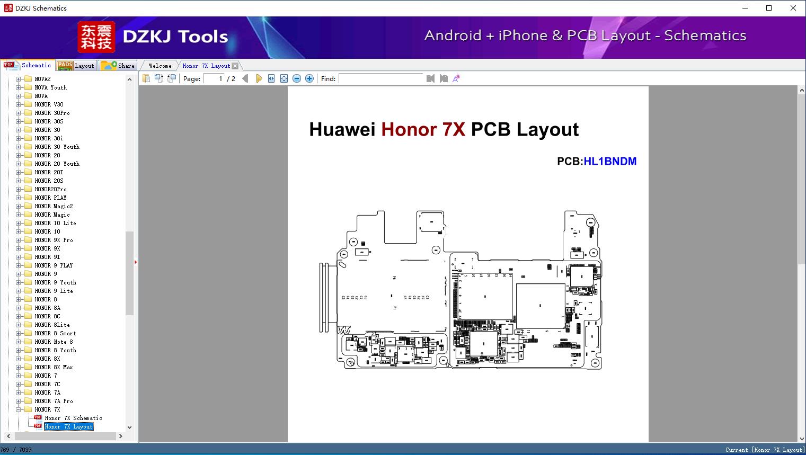The image size is (806, 455).
Task: Click the document viewer's vertical scrollbar thumb
Action: (x=802, y=180)
